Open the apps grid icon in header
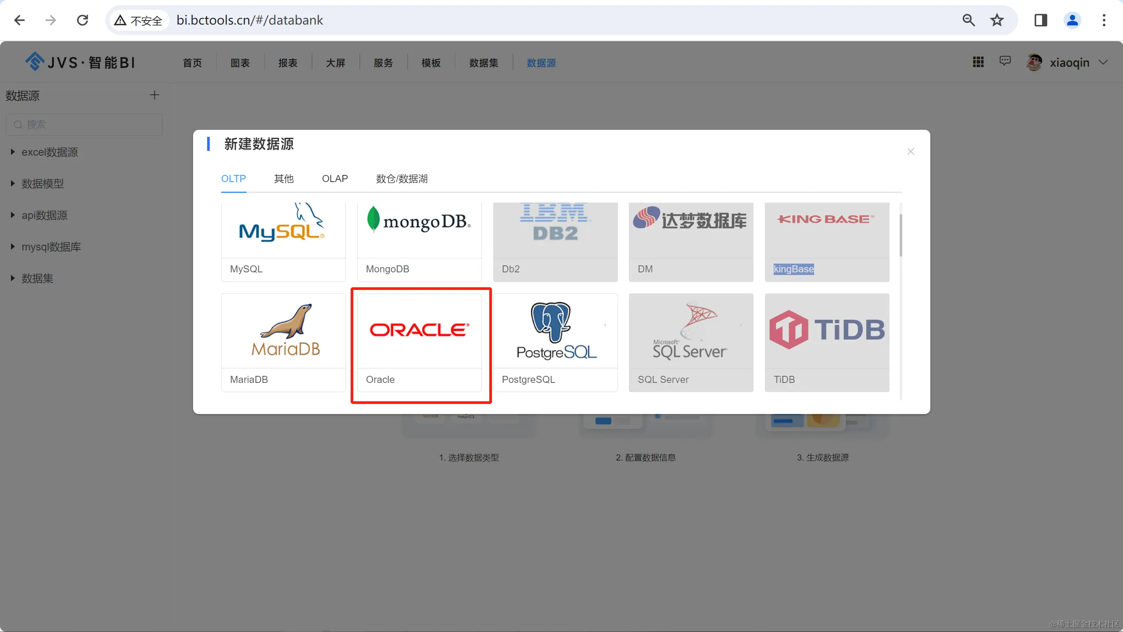1123x632 pixels. click(x=978, y=62)
